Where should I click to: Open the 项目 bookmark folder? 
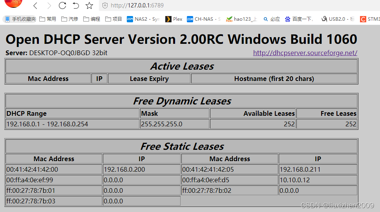pyautogui.click(x=114, y=19)
